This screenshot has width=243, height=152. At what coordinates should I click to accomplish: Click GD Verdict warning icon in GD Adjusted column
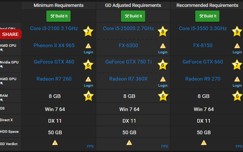(129, 143)
